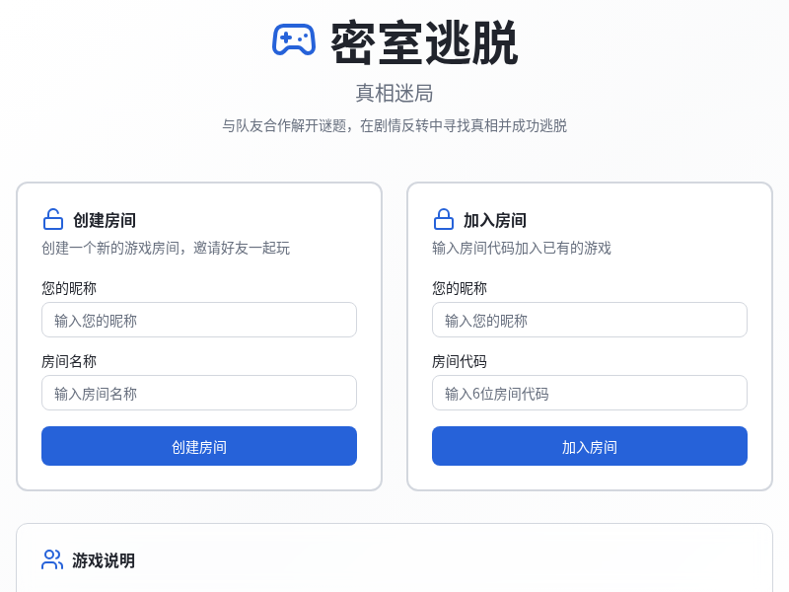Click the 输入您的昵称 field in the create room card
The height and width of the screenshot is (592, 789).
(198, 320)
